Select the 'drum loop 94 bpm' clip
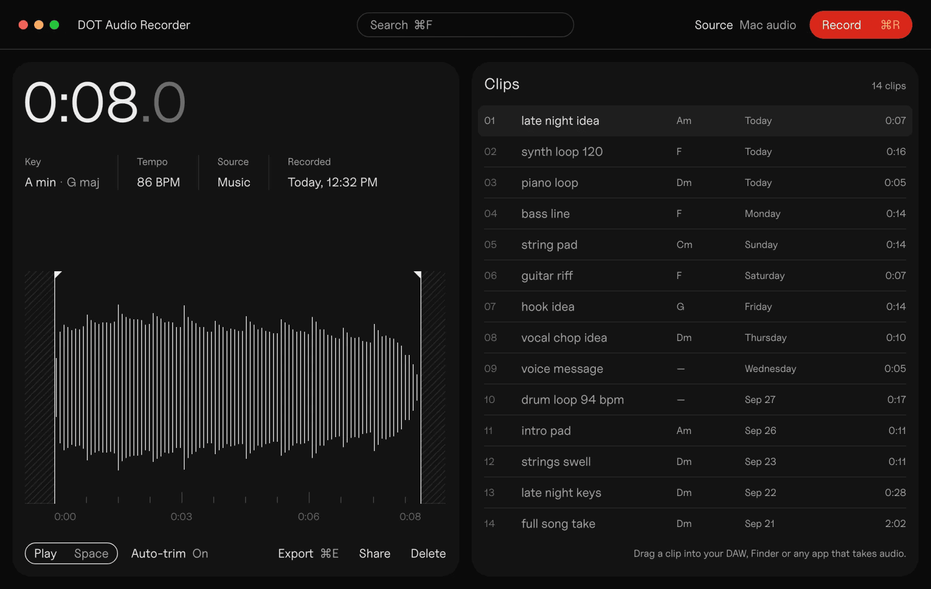The height and width of the screenshot is (589, 931). click(x=695, y=399)
